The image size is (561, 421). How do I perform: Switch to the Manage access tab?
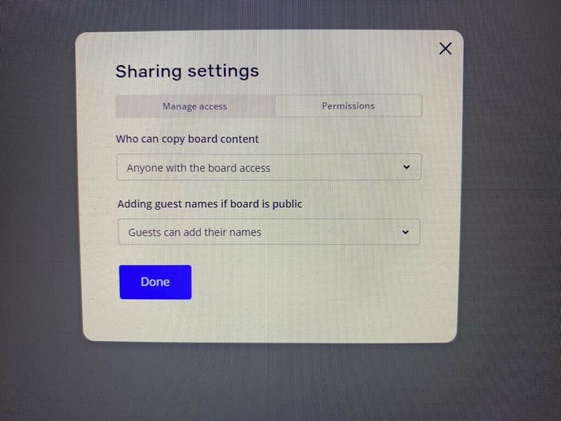click(196, 106)
